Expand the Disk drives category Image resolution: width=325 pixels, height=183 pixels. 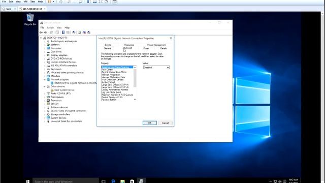pyautogui.click(x=45, y=52)
